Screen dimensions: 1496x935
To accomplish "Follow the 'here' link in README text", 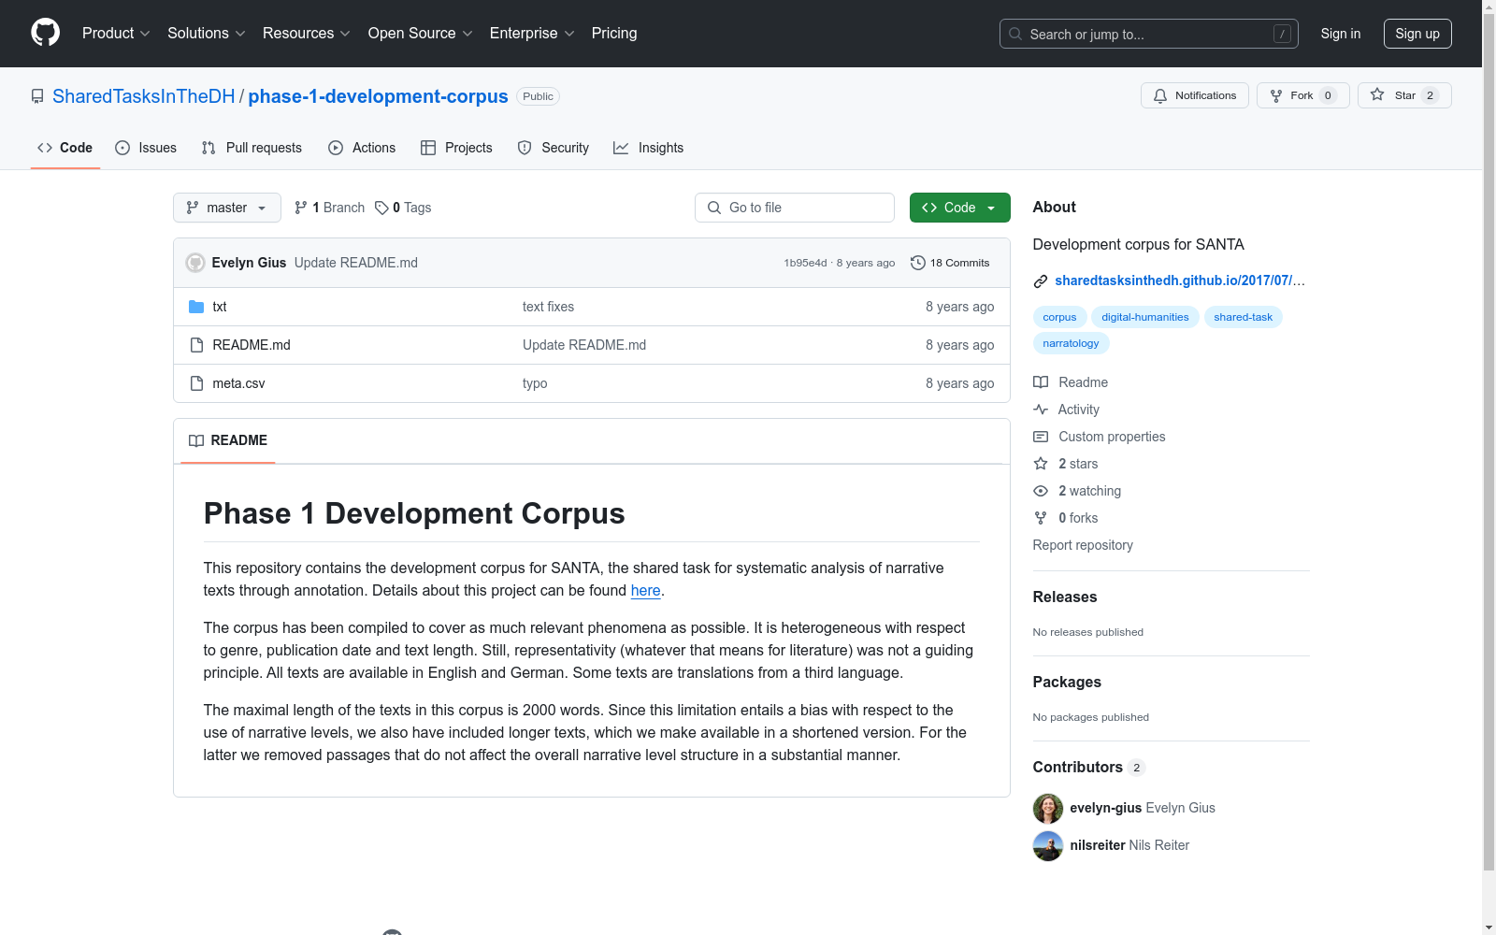I will (646, 591).
